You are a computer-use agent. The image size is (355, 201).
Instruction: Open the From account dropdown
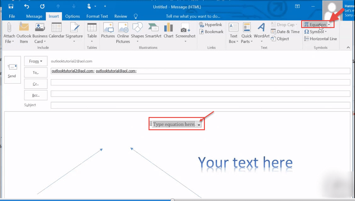[36, 61]
